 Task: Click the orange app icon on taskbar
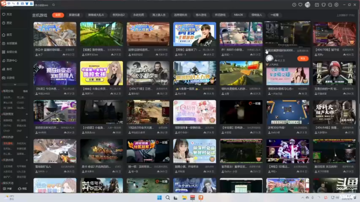tap(201, 198)
